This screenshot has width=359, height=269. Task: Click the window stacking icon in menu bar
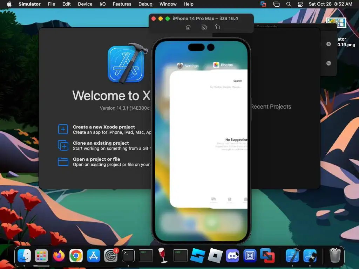click(x=276, y=4)
